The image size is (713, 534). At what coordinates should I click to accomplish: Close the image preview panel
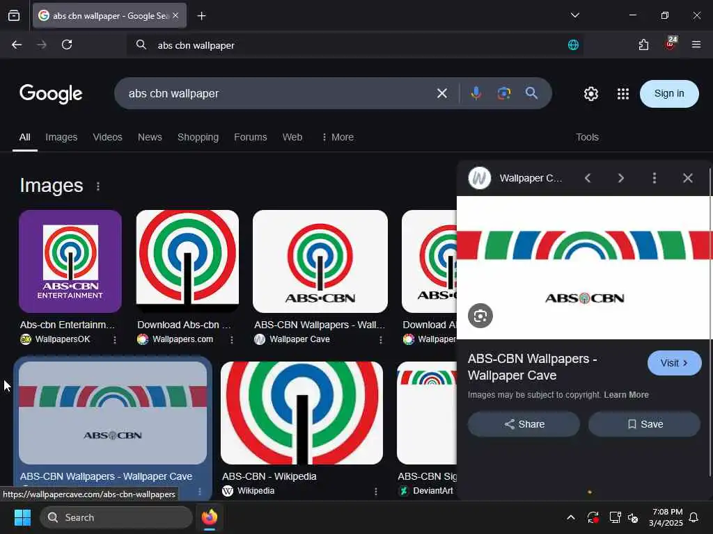(x=687, y=178)
